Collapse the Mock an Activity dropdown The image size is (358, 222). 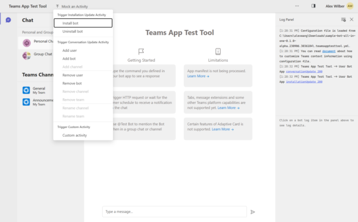(x=71, y=7)
